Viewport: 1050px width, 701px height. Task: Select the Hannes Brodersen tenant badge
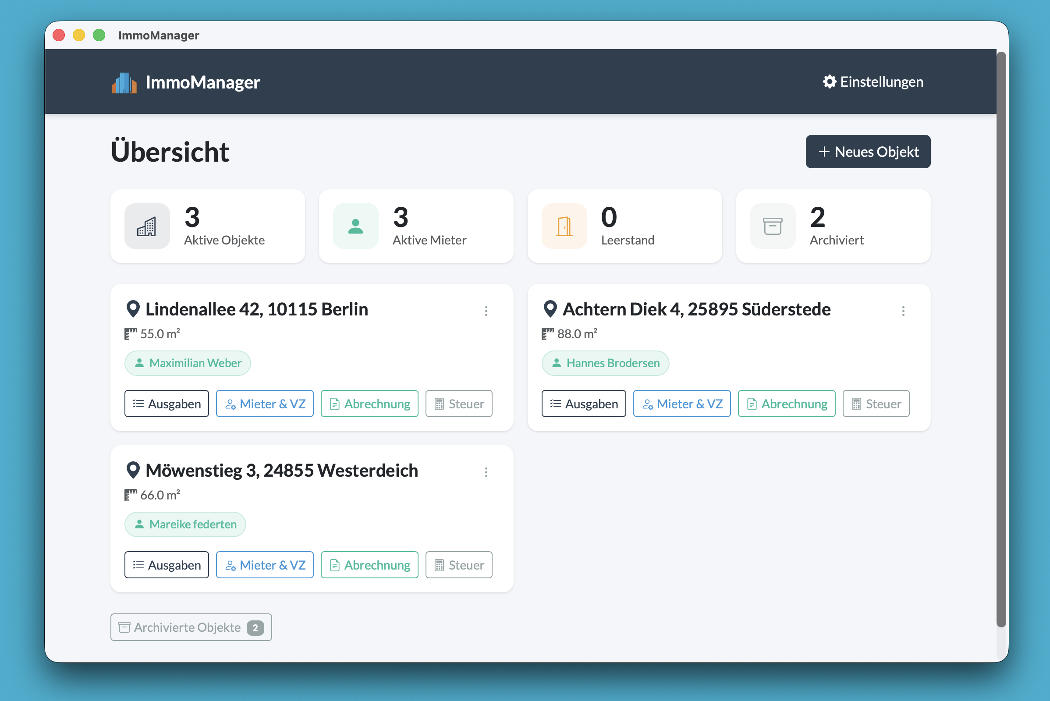click(x=606, y=363)
